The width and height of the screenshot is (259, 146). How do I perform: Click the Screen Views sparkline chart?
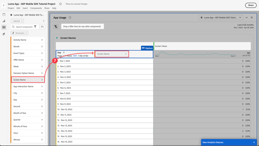click(195, 54)
